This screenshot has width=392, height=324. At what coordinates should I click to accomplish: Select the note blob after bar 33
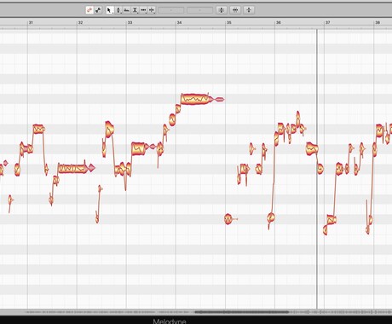point(138,148)
